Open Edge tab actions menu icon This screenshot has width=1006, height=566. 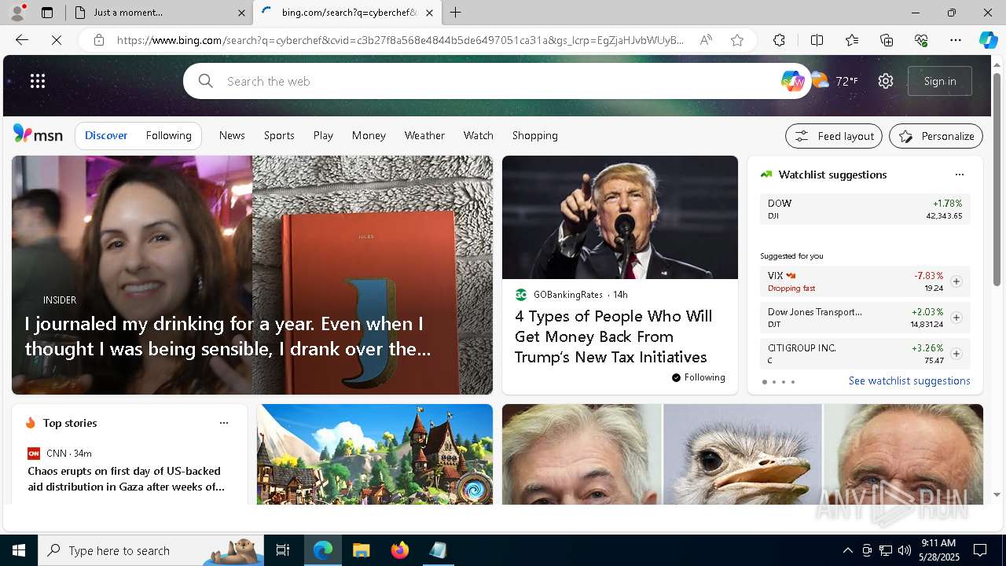(x=47, y=13)
